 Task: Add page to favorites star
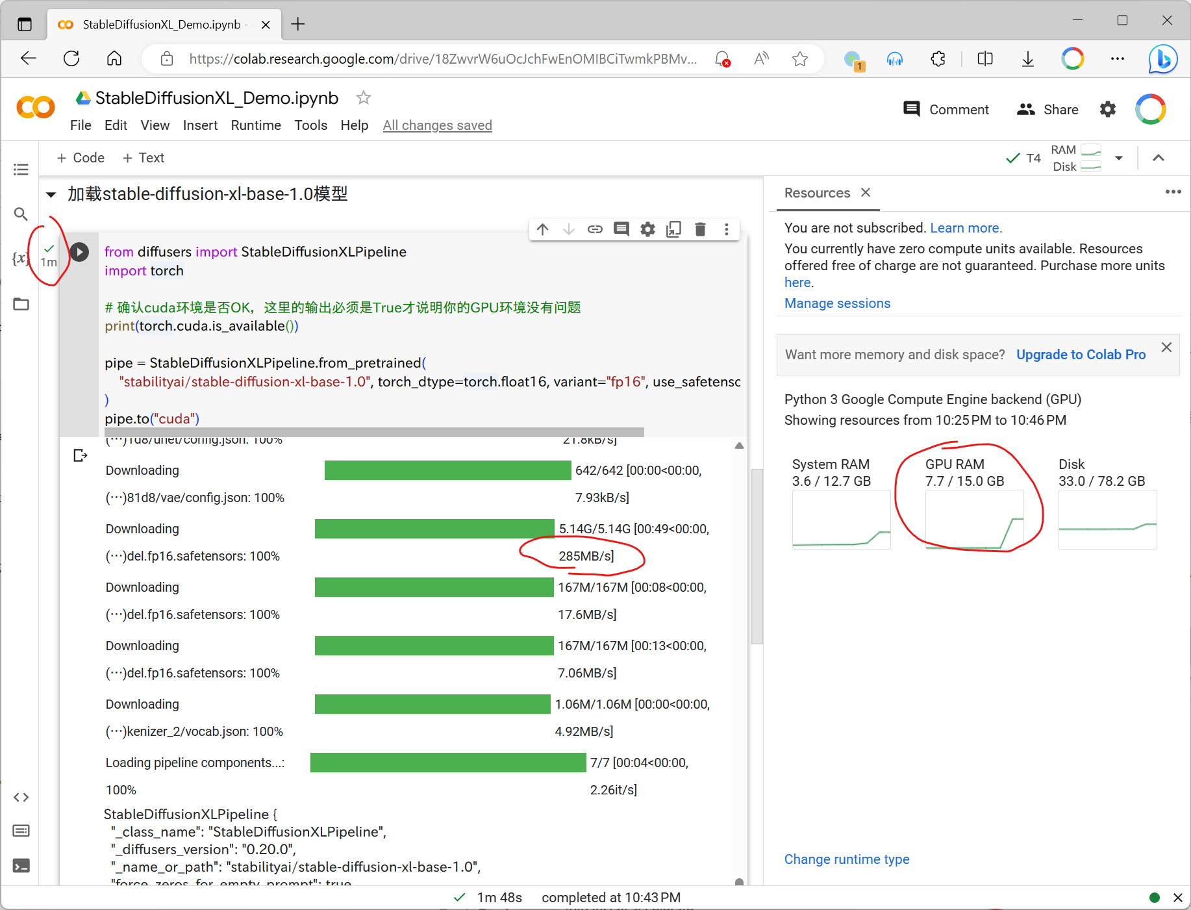(800, 59)
